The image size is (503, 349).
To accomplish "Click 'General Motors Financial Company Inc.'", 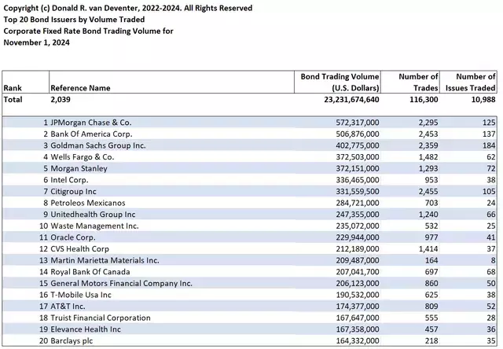I will pyautogui.click(x=121, y=284).
